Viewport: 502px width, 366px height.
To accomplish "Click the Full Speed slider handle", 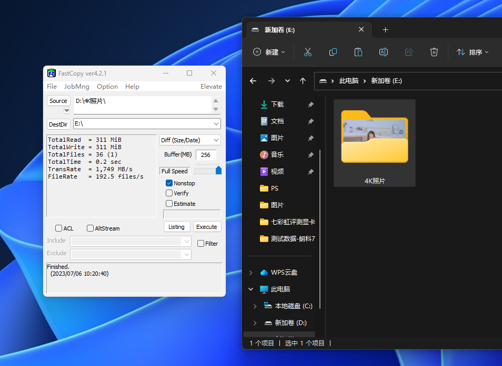I will point(219,170).
